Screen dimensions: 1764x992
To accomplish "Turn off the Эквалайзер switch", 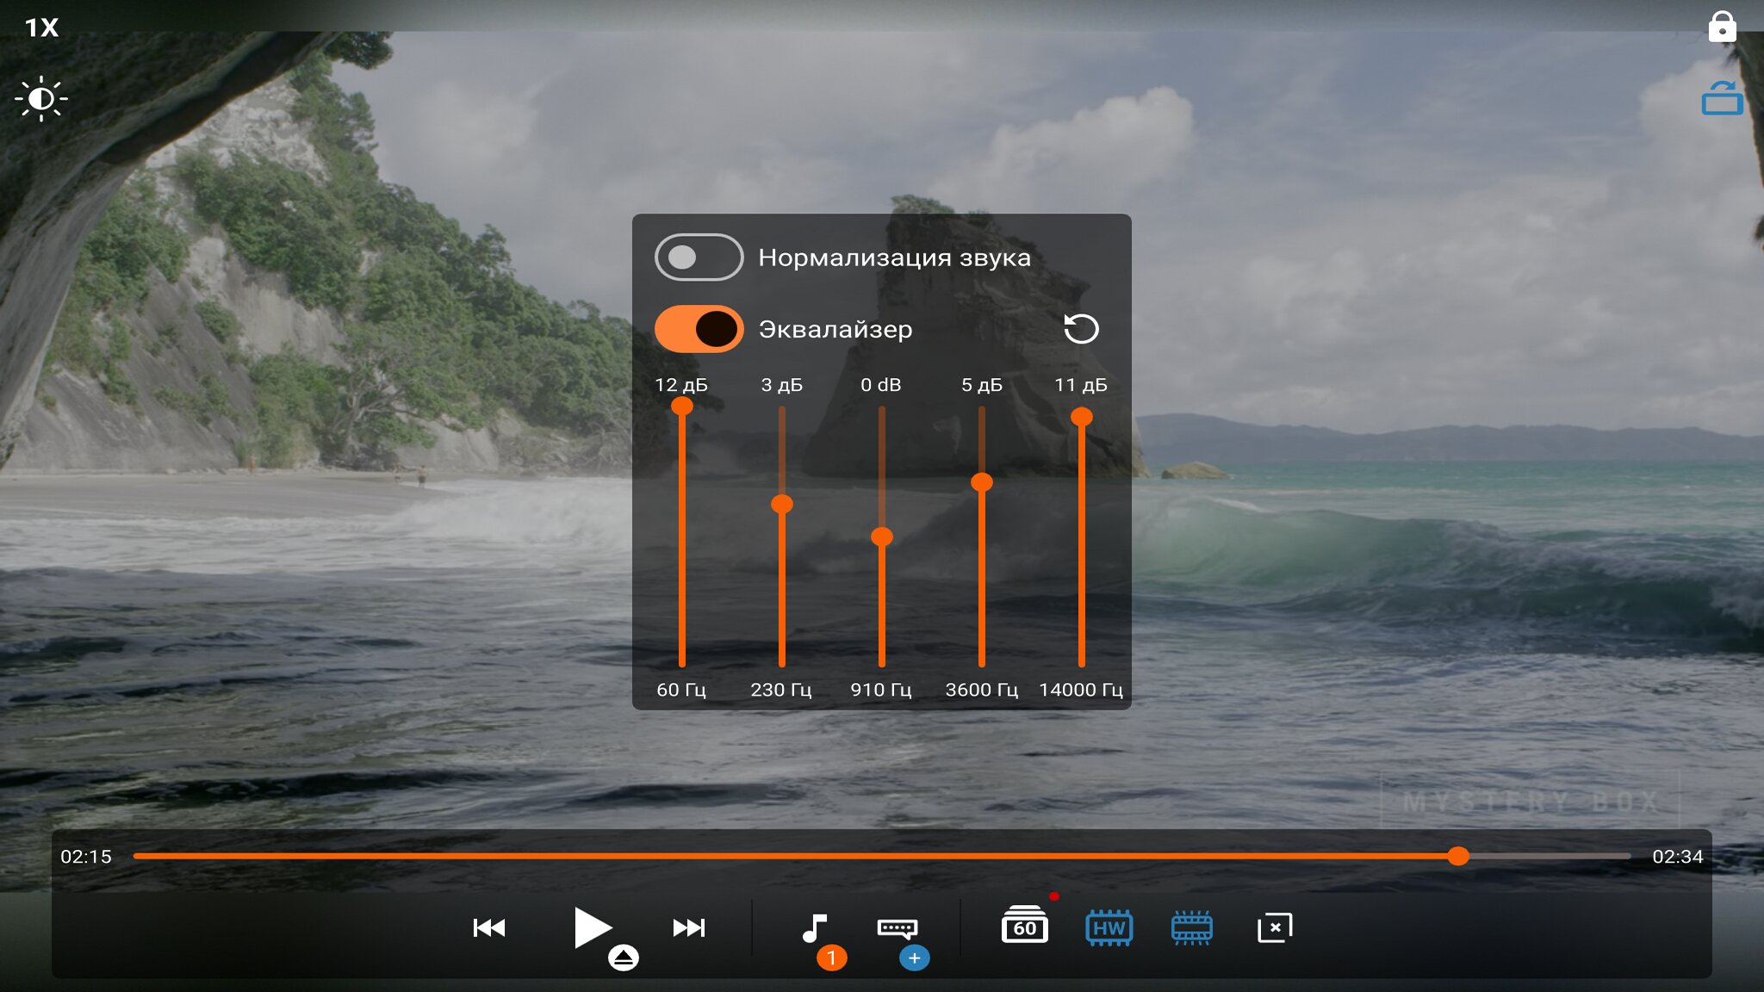I will pos(699,329).
